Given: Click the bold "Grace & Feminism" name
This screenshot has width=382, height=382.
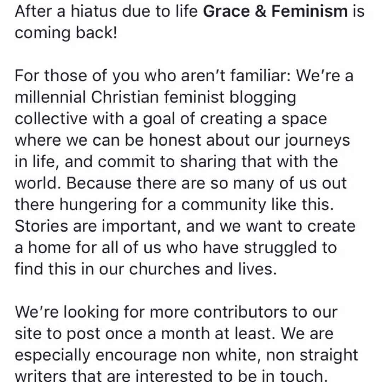Looking at the screenshot, I should (276, 12).
